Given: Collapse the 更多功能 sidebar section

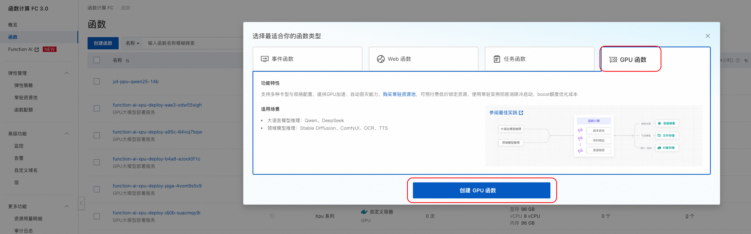Looking at the screenshot, I should (67, 206).
